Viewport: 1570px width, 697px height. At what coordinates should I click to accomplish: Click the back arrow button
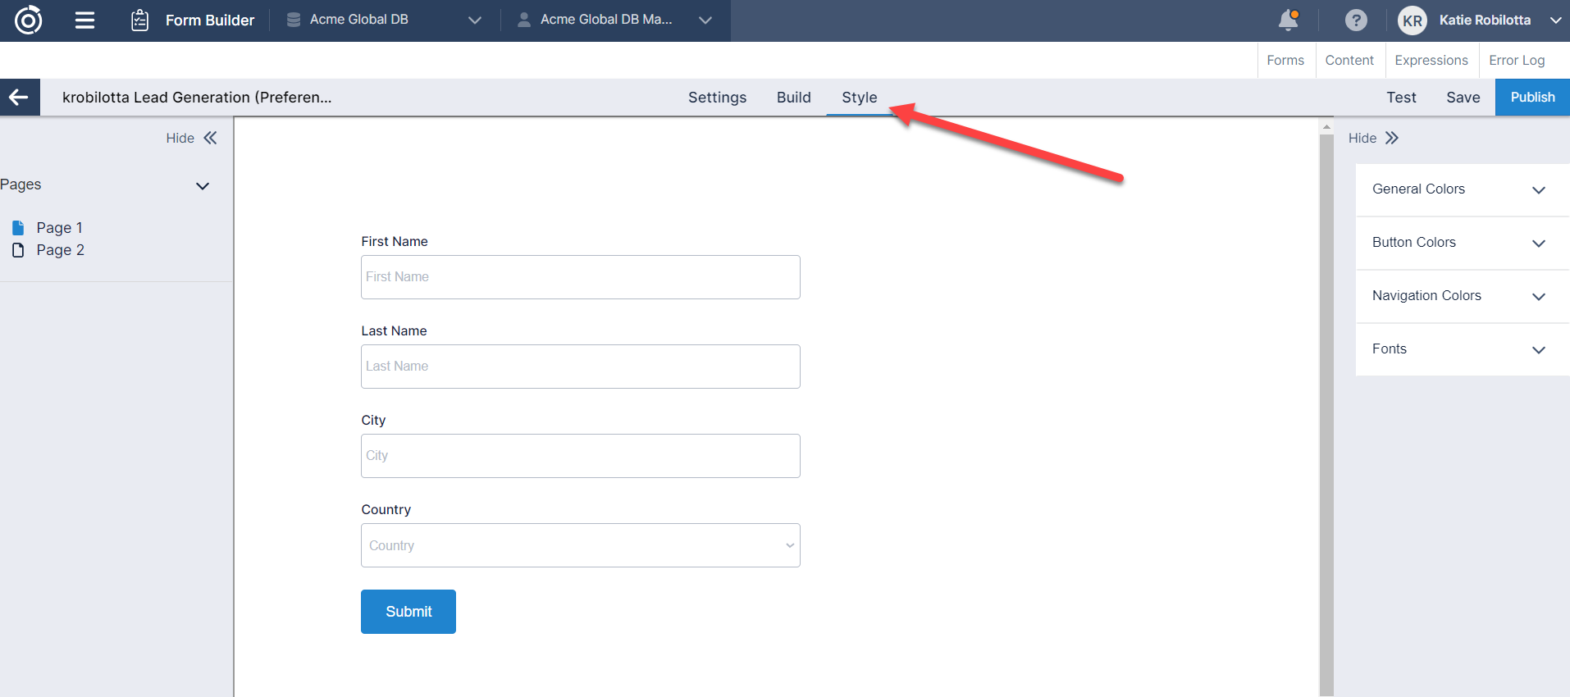tap(20, 98)
